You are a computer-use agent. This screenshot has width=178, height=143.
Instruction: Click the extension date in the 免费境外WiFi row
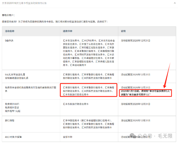pos(136,104)
